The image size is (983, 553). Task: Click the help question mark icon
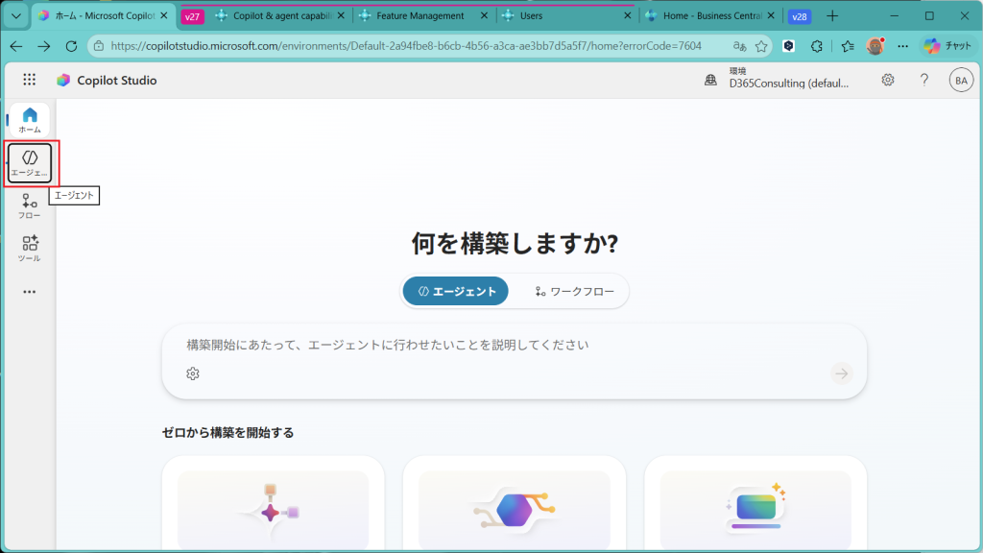point(924,81)
